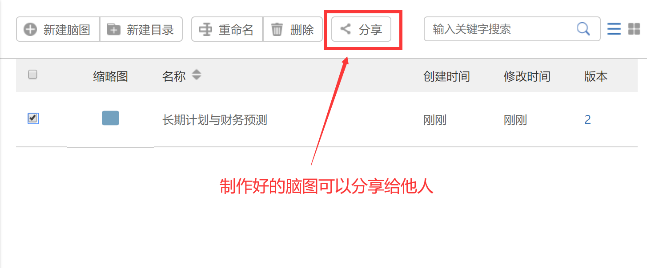Click the 创建时间 column header
The width and height of the screenshot is (647, 268).
point(446,76)
